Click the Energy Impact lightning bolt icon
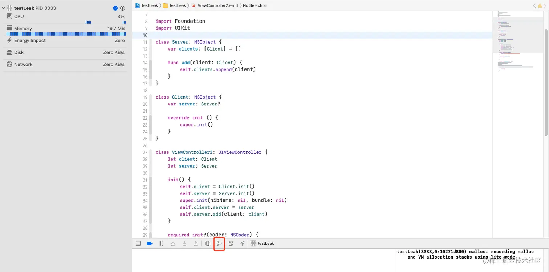549x272 pixels. 9,41
